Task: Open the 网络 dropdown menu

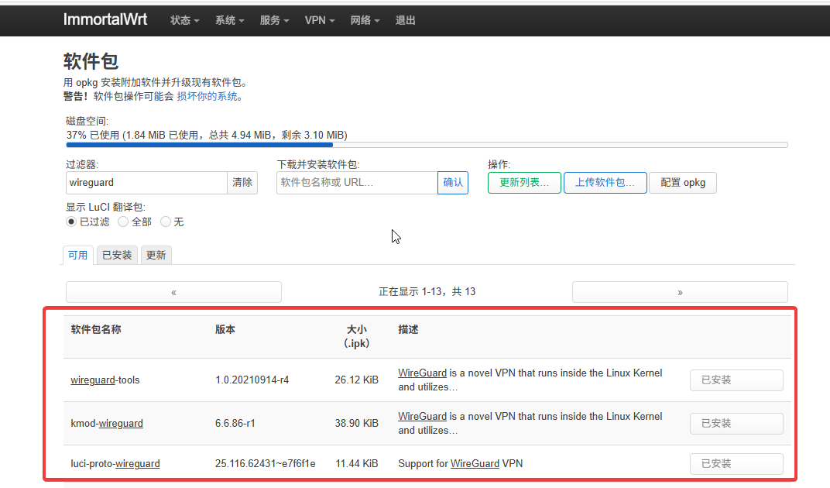Action: 365,20
